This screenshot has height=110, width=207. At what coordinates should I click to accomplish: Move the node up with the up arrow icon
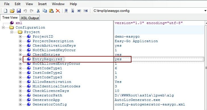66,11
